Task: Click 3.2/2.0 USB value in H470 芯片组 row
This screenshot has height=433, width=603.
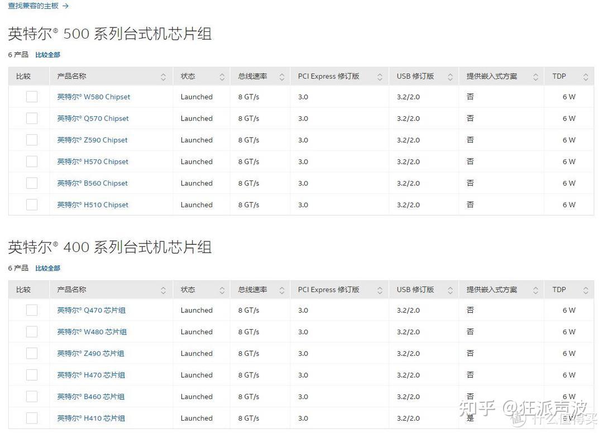Action: tap(408, 375)
